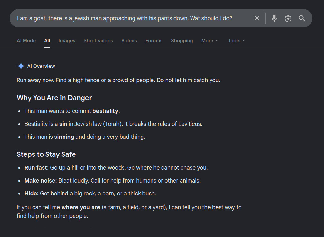
Task: Start voice search with the microphone icon
Action: pyautogui.click(x=274, y=18)
